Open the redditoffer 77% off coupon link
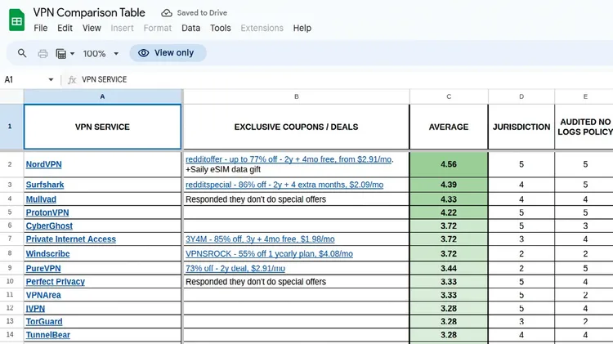 coord(289,159)
